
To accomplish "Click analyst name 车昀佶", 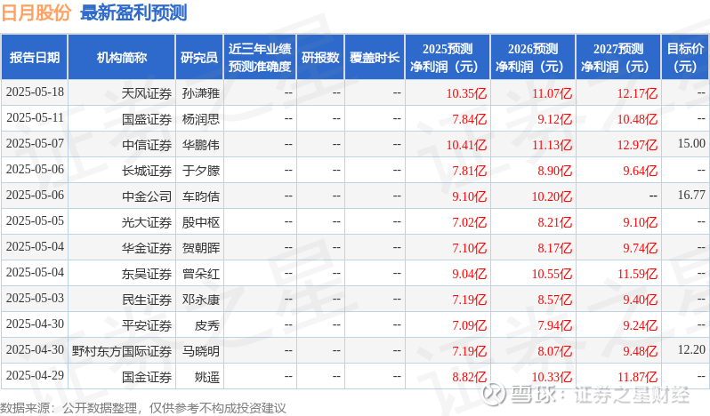I will (x=200, y=196).
